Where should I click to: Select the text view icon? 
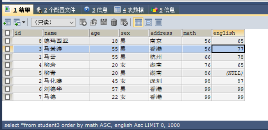tap(159, 22)
